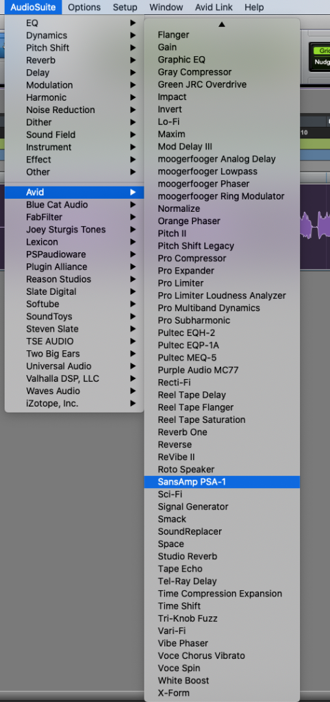The width and height of the screenshot is (330, 702).
Task: Choose Pro Multiband Dynamics
Action: click(222, 308)
